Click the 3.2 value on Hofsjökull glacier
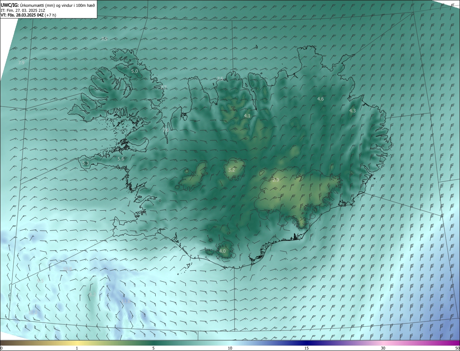Image resolution: width=460 pixels, height=351 pixels. [x=231, y=170]
